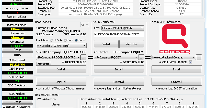Image resolution: width=207 pixels, height=108 pixels.
Task: Click the Product ID value 00426-OEM-8992662-00010
Action: [x=96, y=4]
